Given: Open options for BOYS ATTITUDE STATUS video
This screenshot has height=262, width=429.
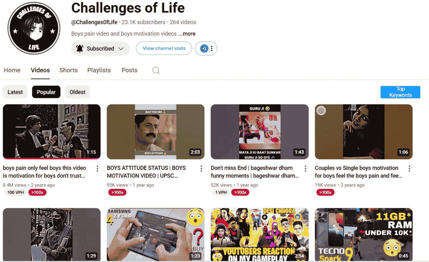Looking at the screenshot, I should [x=201, y=168].
